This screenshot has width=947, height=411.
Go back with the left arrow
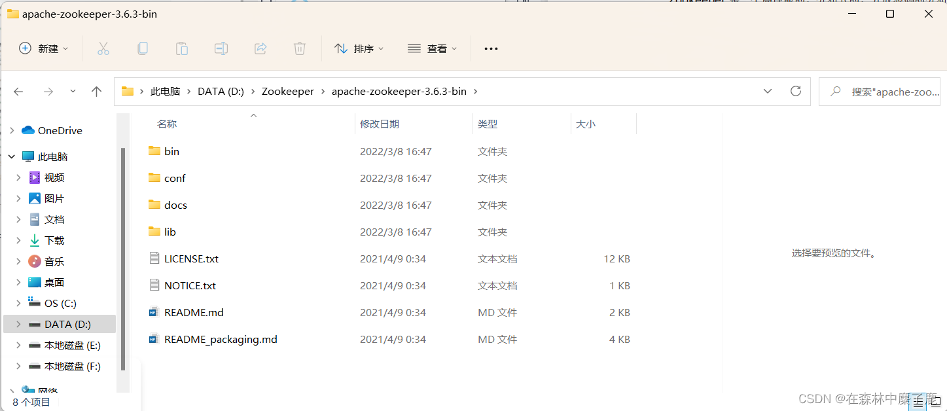coord(18,92)
